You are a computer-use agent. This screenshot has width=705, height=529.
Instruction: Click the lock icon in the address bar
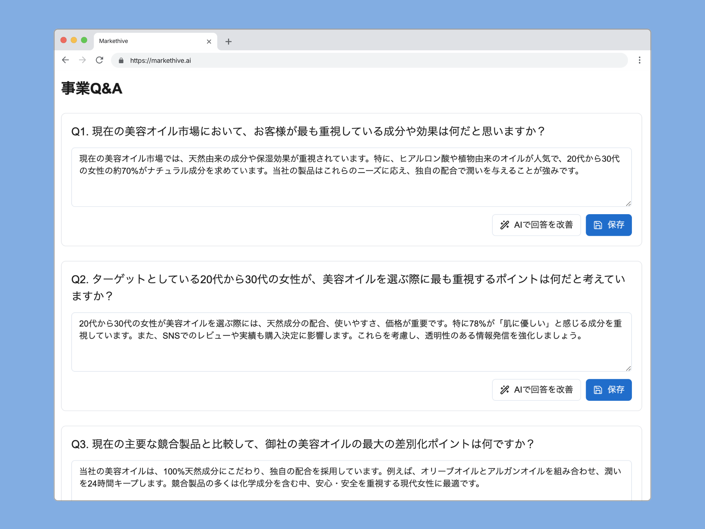coord(121,60)
